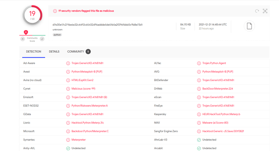Viewport: 279px width, 151px height.
Task: Click the red community score marker icon
Action: tap(26, 32)
